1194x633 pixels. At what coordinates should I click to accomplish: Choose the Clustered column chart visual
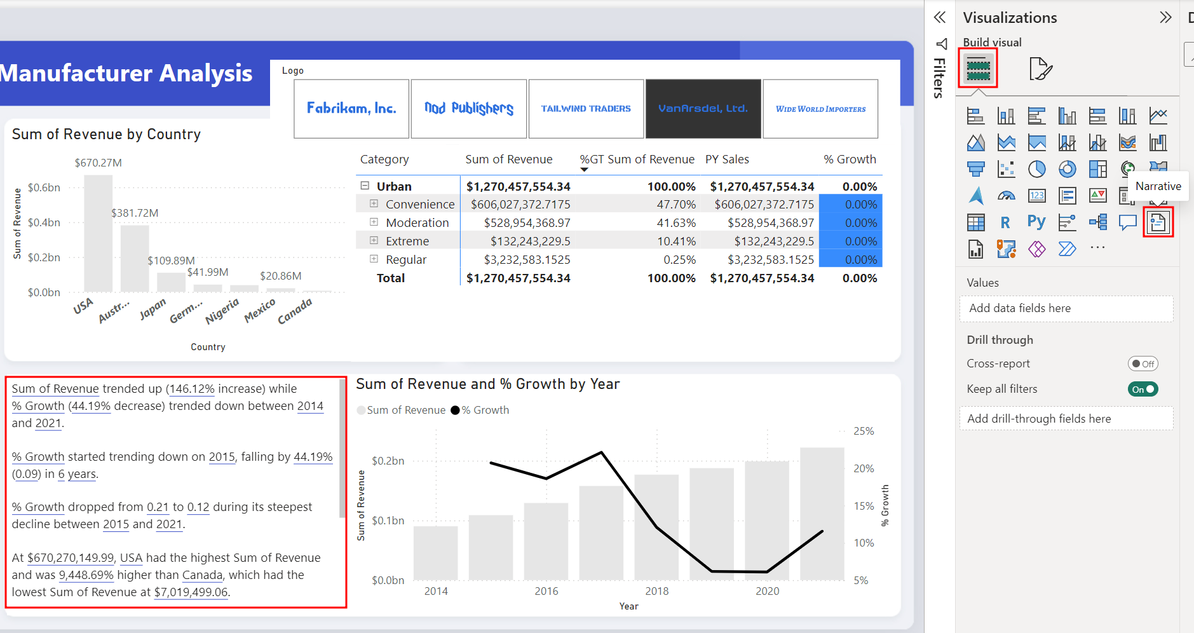pyautogui.click(x=1067, y=116)
